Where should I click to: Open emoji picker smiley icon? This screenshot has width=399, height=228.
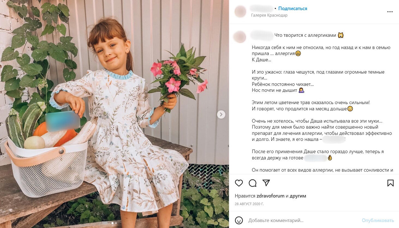[x=239, y=220]
